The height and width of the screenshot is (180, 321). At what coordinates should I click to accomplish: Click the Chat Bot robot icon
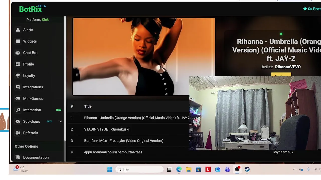tap(18, 53)
